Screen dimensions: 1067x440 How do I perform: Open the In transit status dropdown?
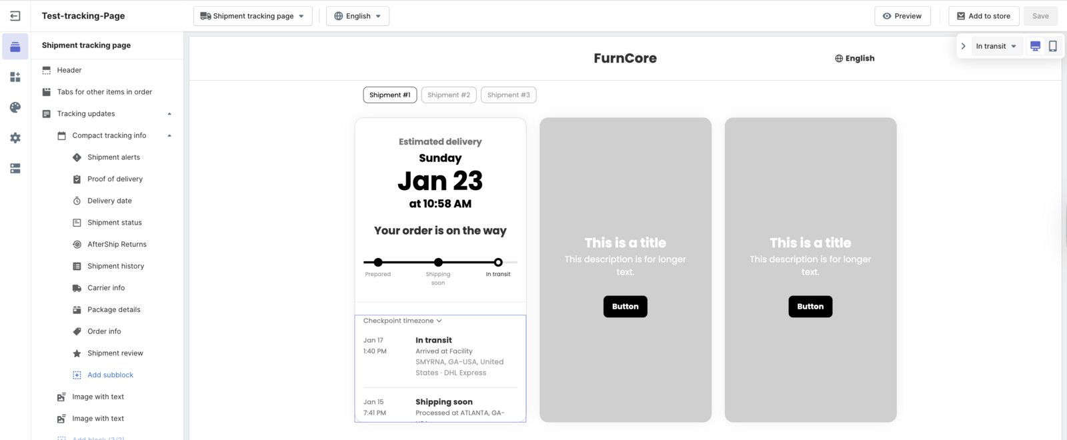tap(996, 46)
